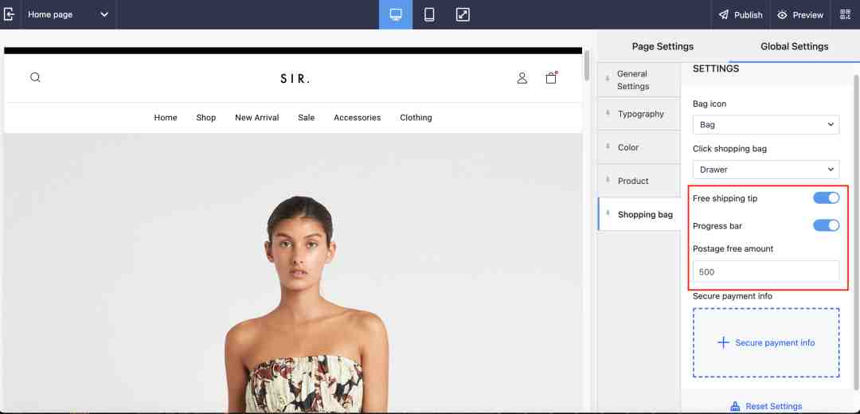
Task: Click the SIR. store logo
Action: click(295, 78)
